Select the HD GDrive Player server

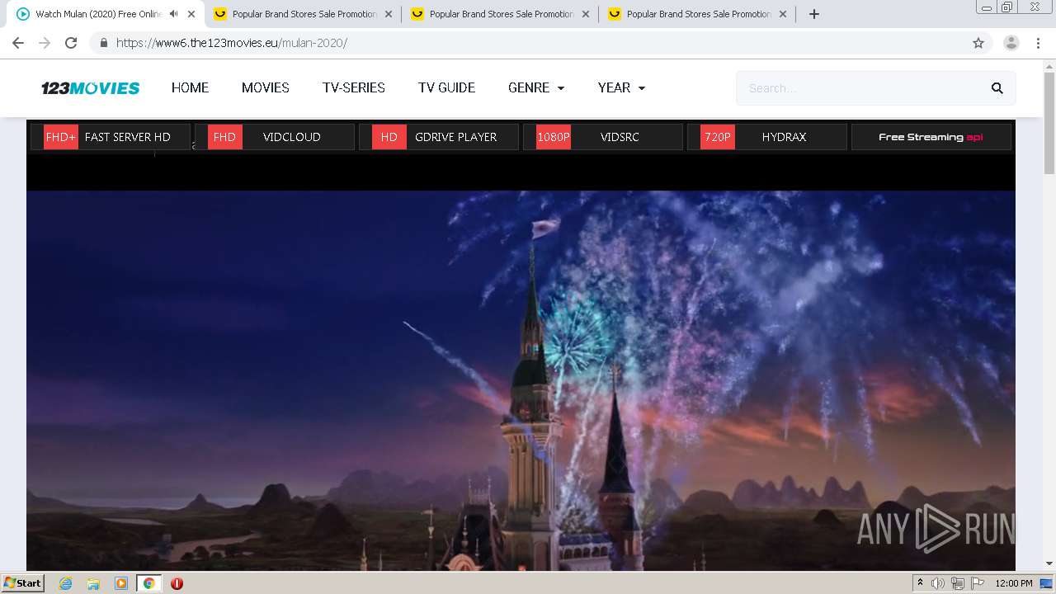[x=439, y=137]
